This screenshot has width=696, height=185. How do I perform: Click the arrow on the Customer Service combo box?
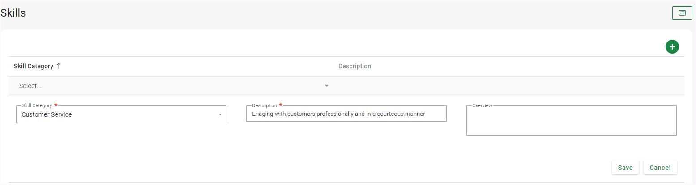click(x=220, y=114)
